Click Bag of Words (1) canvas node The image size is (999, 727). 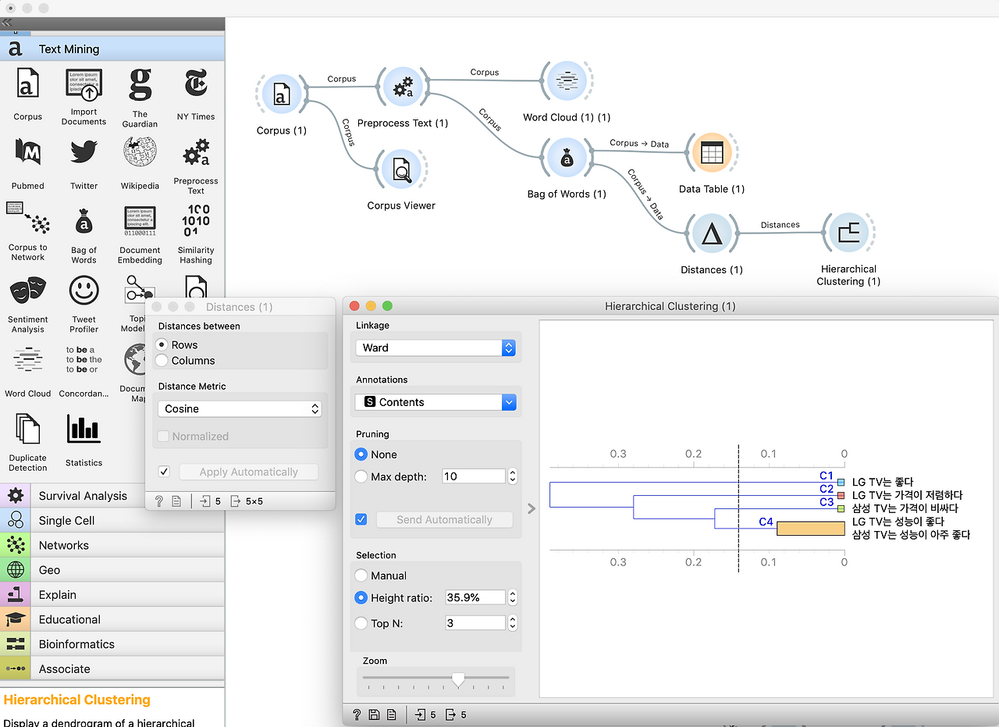click(x=567, y=158)
